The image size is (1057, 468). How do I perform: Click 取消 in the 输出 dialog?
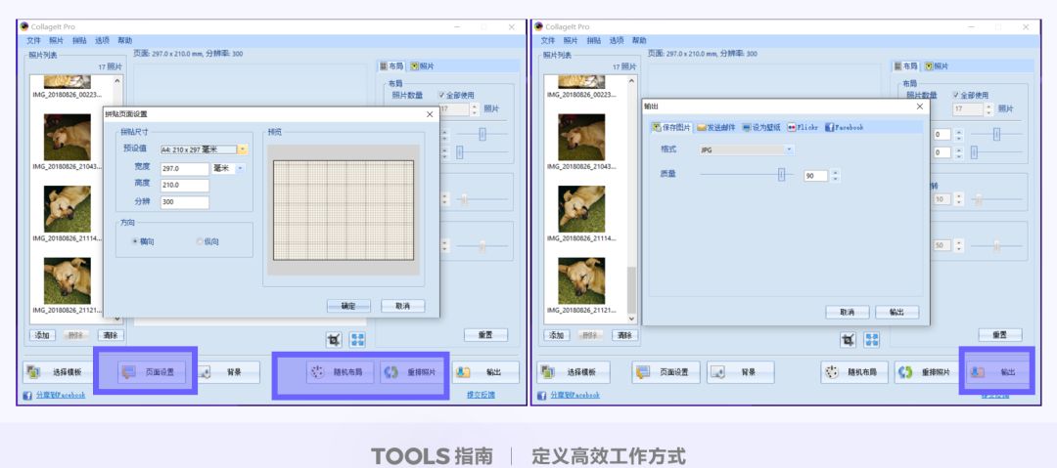coord(848,313)
